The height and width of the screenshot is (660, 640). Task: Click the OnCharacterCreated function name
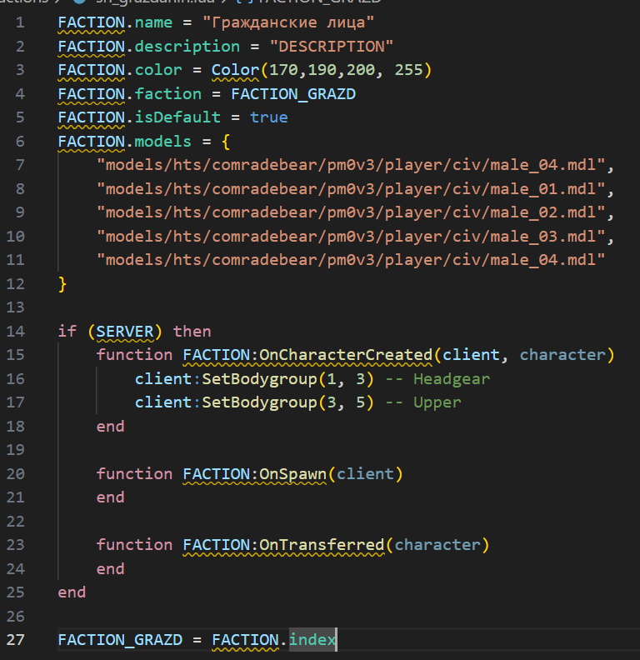(x=345, y=355)
